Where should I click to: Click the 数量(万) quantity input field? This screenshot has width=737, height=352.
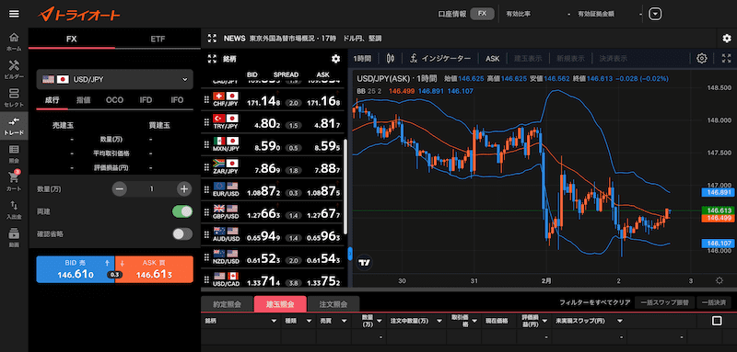tap(151, 189)
